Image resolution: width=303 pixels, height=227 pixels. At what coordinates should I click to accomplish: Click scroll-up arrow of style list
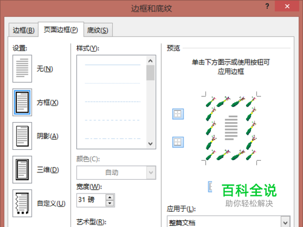pos(150,61)
